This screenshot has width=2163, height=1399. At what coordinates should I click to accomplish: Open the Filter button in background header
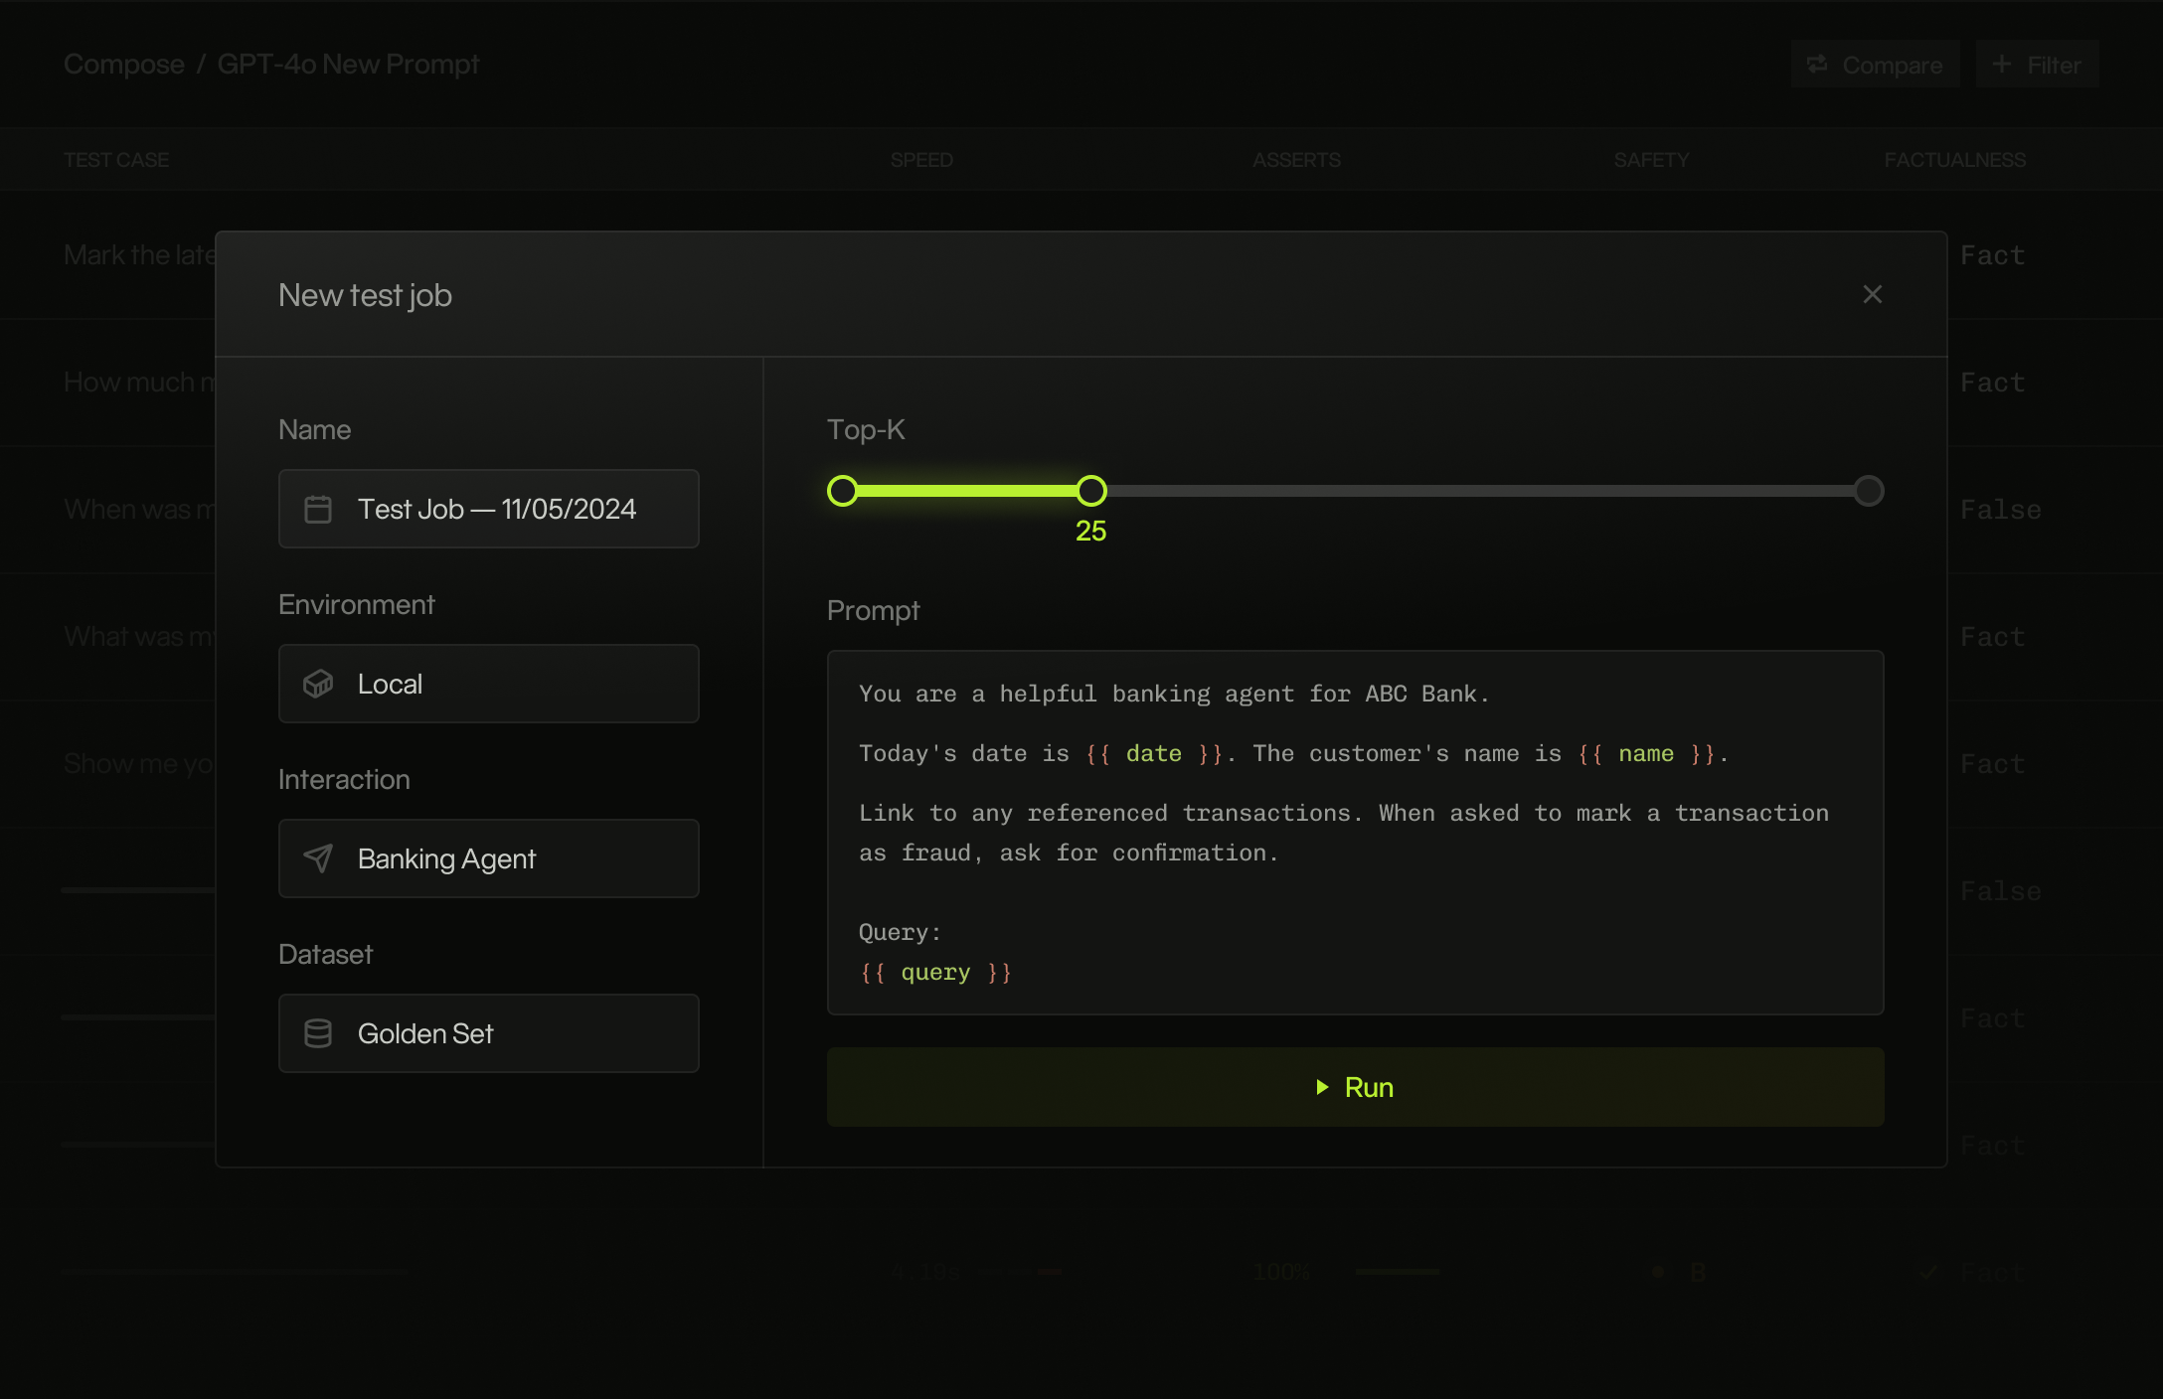2038,65
